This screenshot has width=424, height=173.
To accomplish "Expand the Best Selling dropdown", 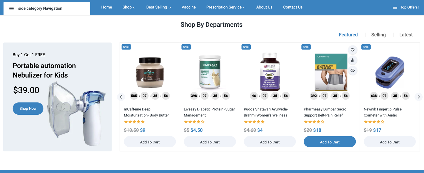I will [x=158, y=7].
